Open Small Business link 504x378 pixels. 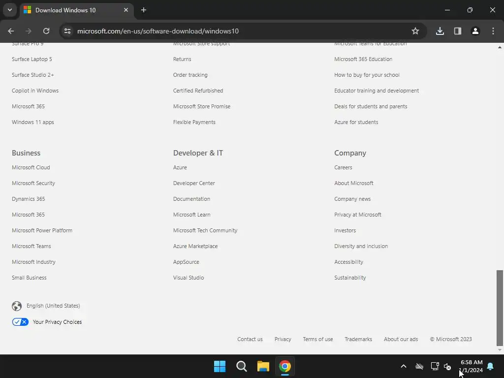29,278
